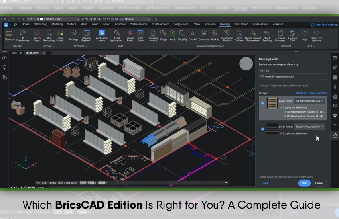
Task: Select the ID Coordinates tool
Action: point(22,36)
